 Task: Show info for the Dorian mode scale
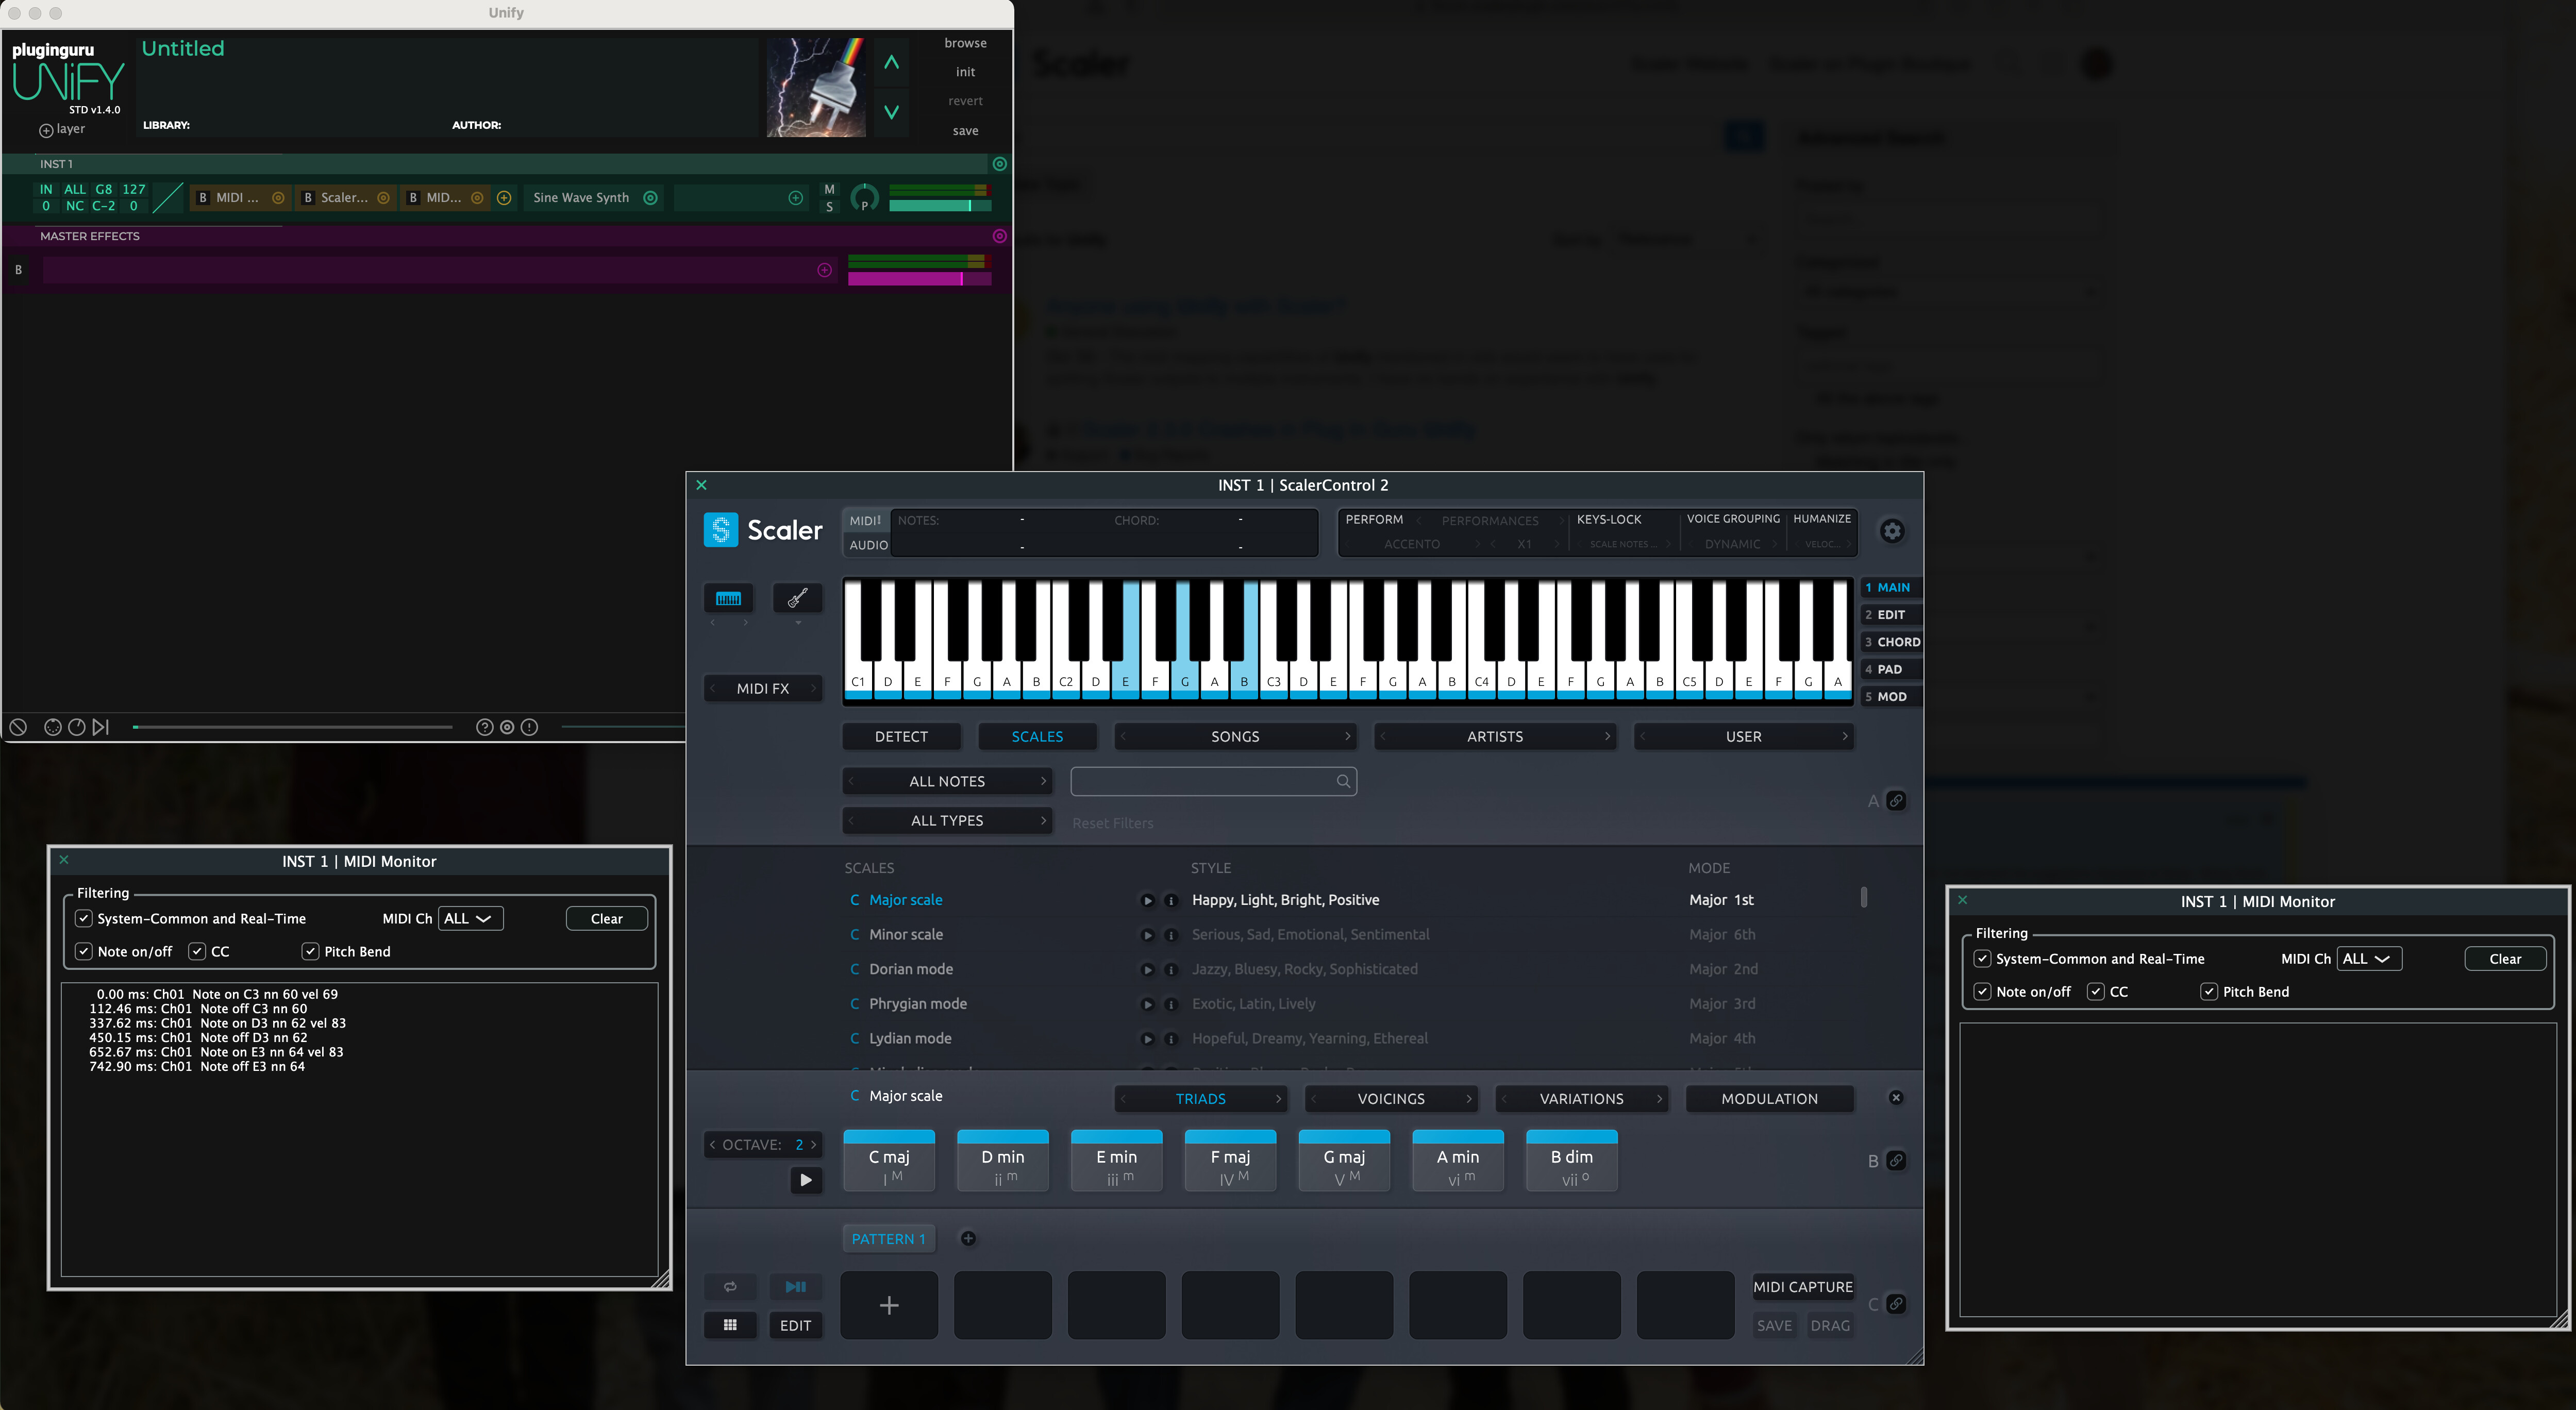click(x=1170, y=970)
